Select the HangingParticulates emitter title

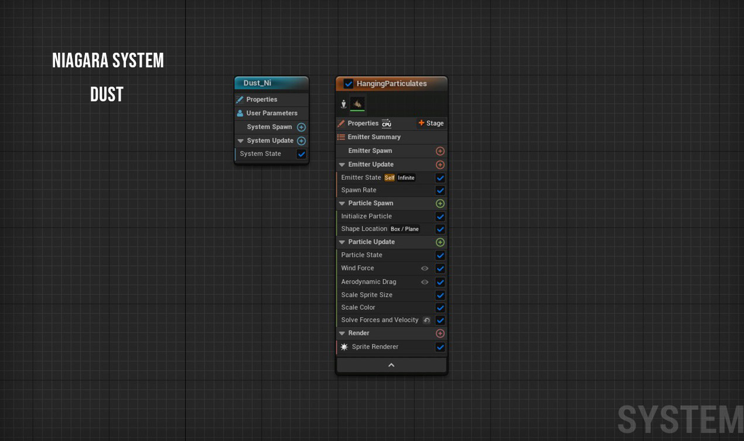pos(391,84)
